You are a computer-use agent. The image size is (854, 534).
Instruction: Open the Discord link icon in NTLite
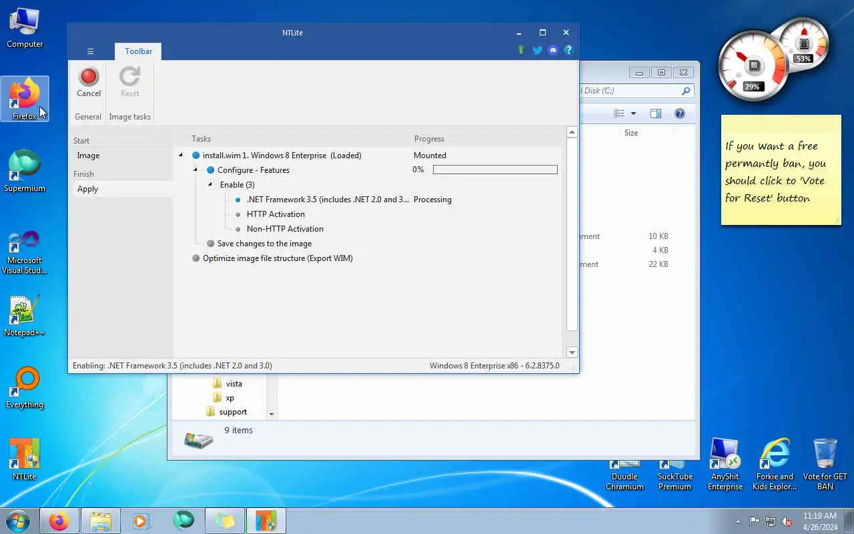click(552, 50)
